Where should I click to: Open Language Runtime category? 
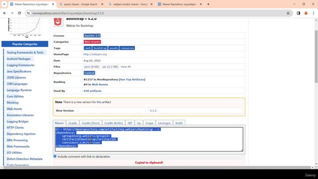pyautogui.click(x=19, y=90)
